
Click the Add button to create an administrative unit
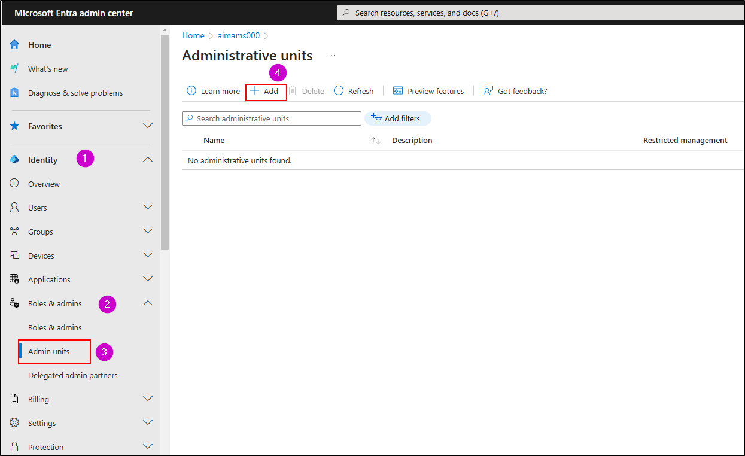point(266,91)
